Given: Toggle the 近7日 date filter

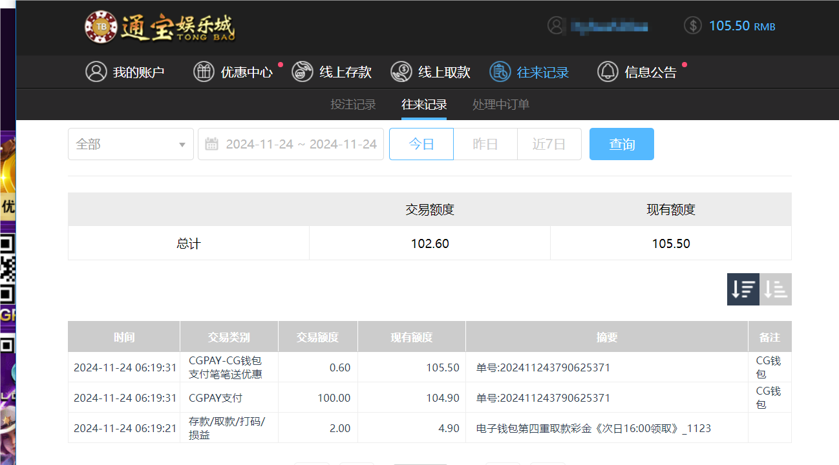Looking at the screenshot, I should click(549, 143).
